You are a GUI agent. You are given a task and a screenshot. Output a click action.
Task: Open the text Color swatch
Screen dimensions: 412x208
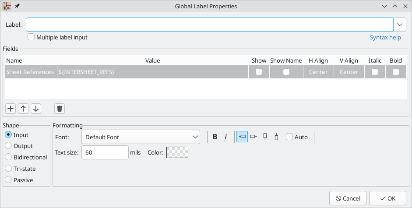177,152
